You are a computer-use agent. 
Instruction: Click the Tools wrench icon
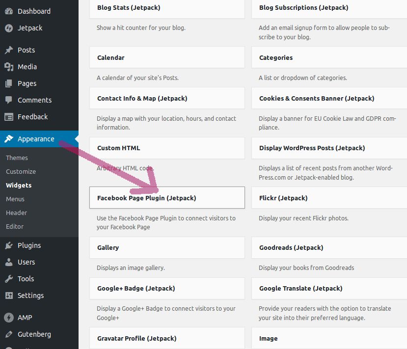(9, 279)
